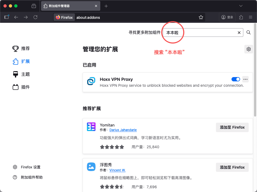Open the Firefox hamburger application menu
The image size is (257, 192).
click(251, 17)
